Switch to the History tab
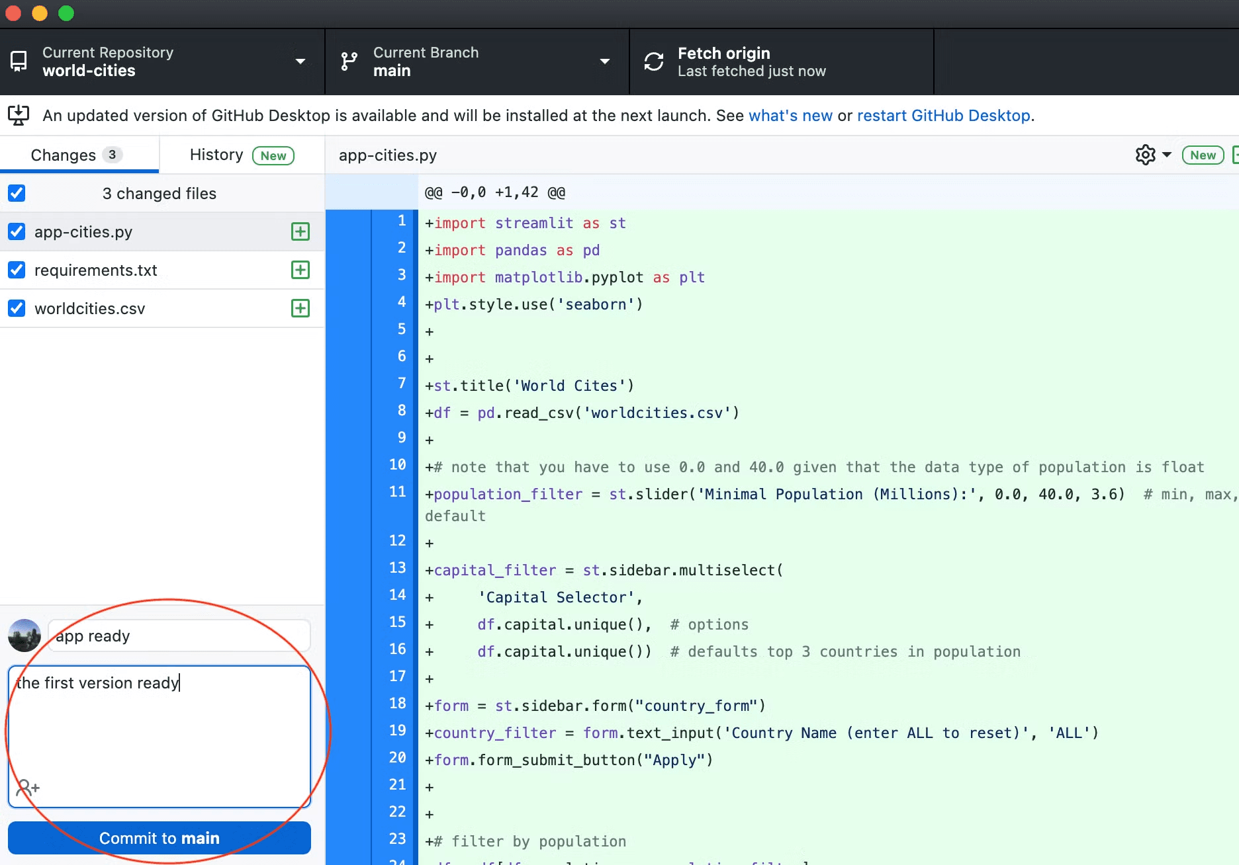 pos(242,155)
